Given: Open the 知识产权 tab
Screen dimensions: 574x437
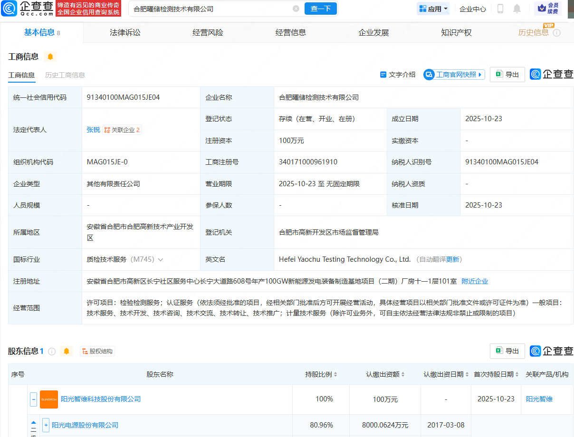Looking at the screenshot, I should (x=456, y=32).
